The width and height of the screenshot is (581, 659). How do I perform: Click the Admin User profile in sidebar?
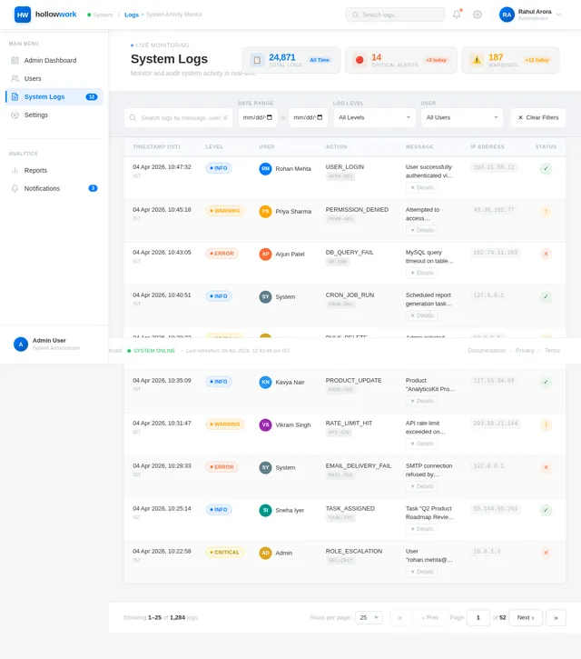54,344
